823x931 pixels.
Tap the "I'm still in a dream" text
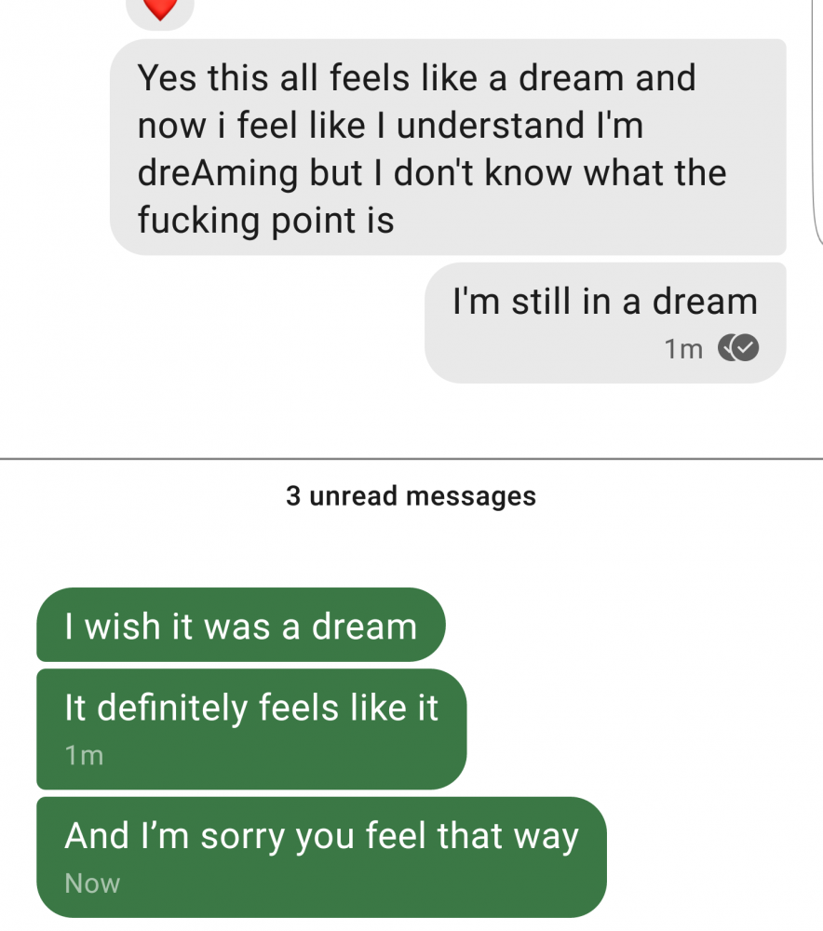(604, 302)
